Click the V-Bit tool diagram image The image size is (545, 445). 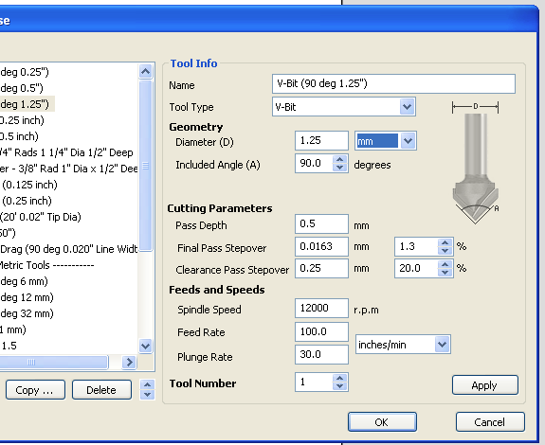click(x=476, y=163)
